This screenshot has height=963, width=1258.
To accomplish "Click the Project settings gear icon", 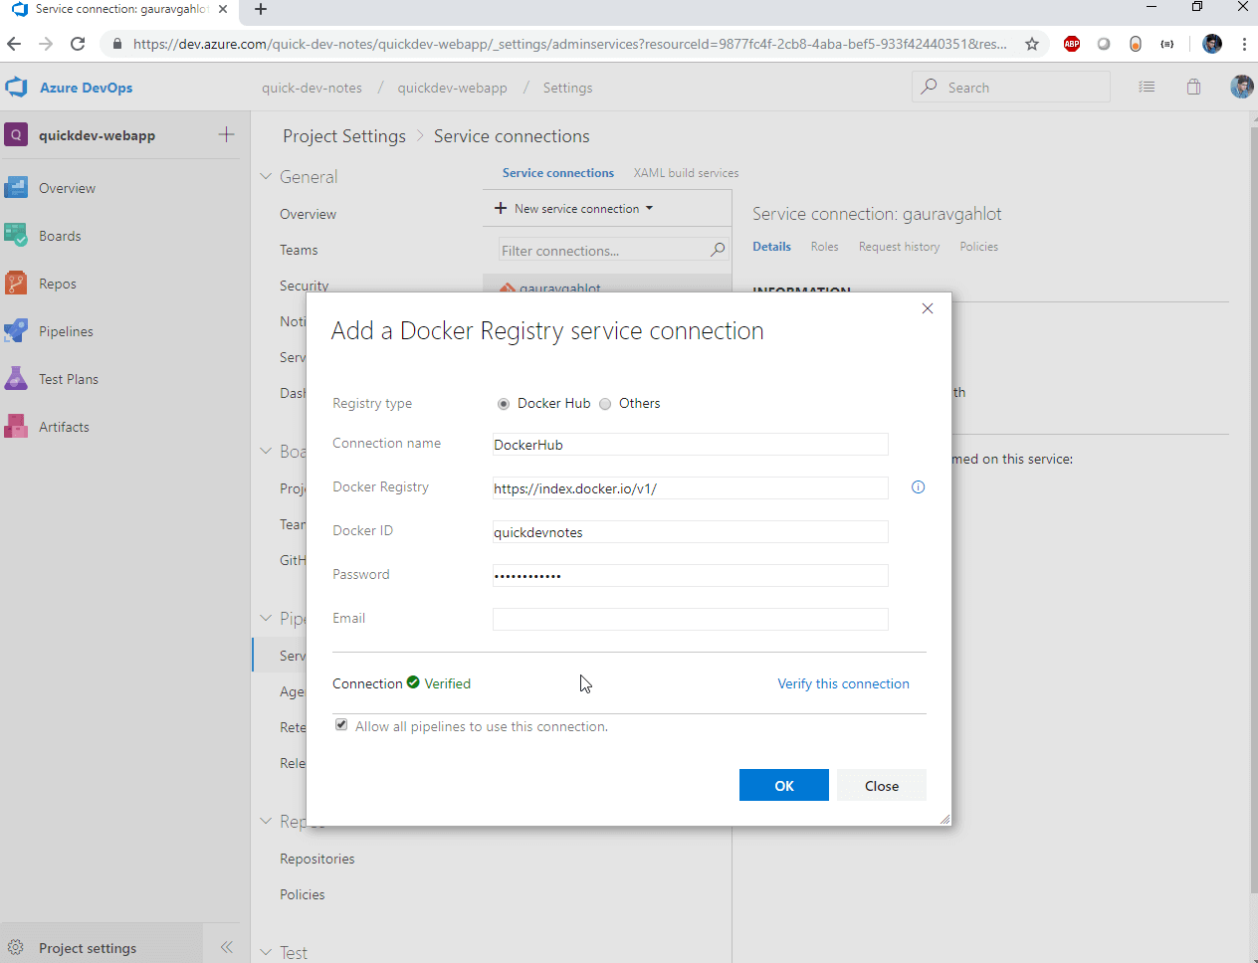I will 16,948.
